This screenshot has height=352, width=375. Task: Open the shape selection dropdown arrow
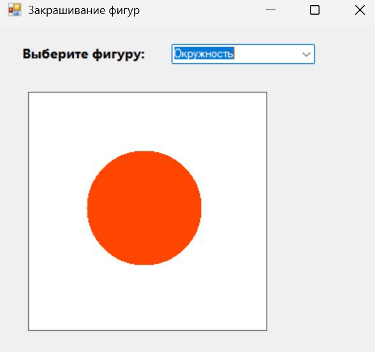[x=306, y=54]
